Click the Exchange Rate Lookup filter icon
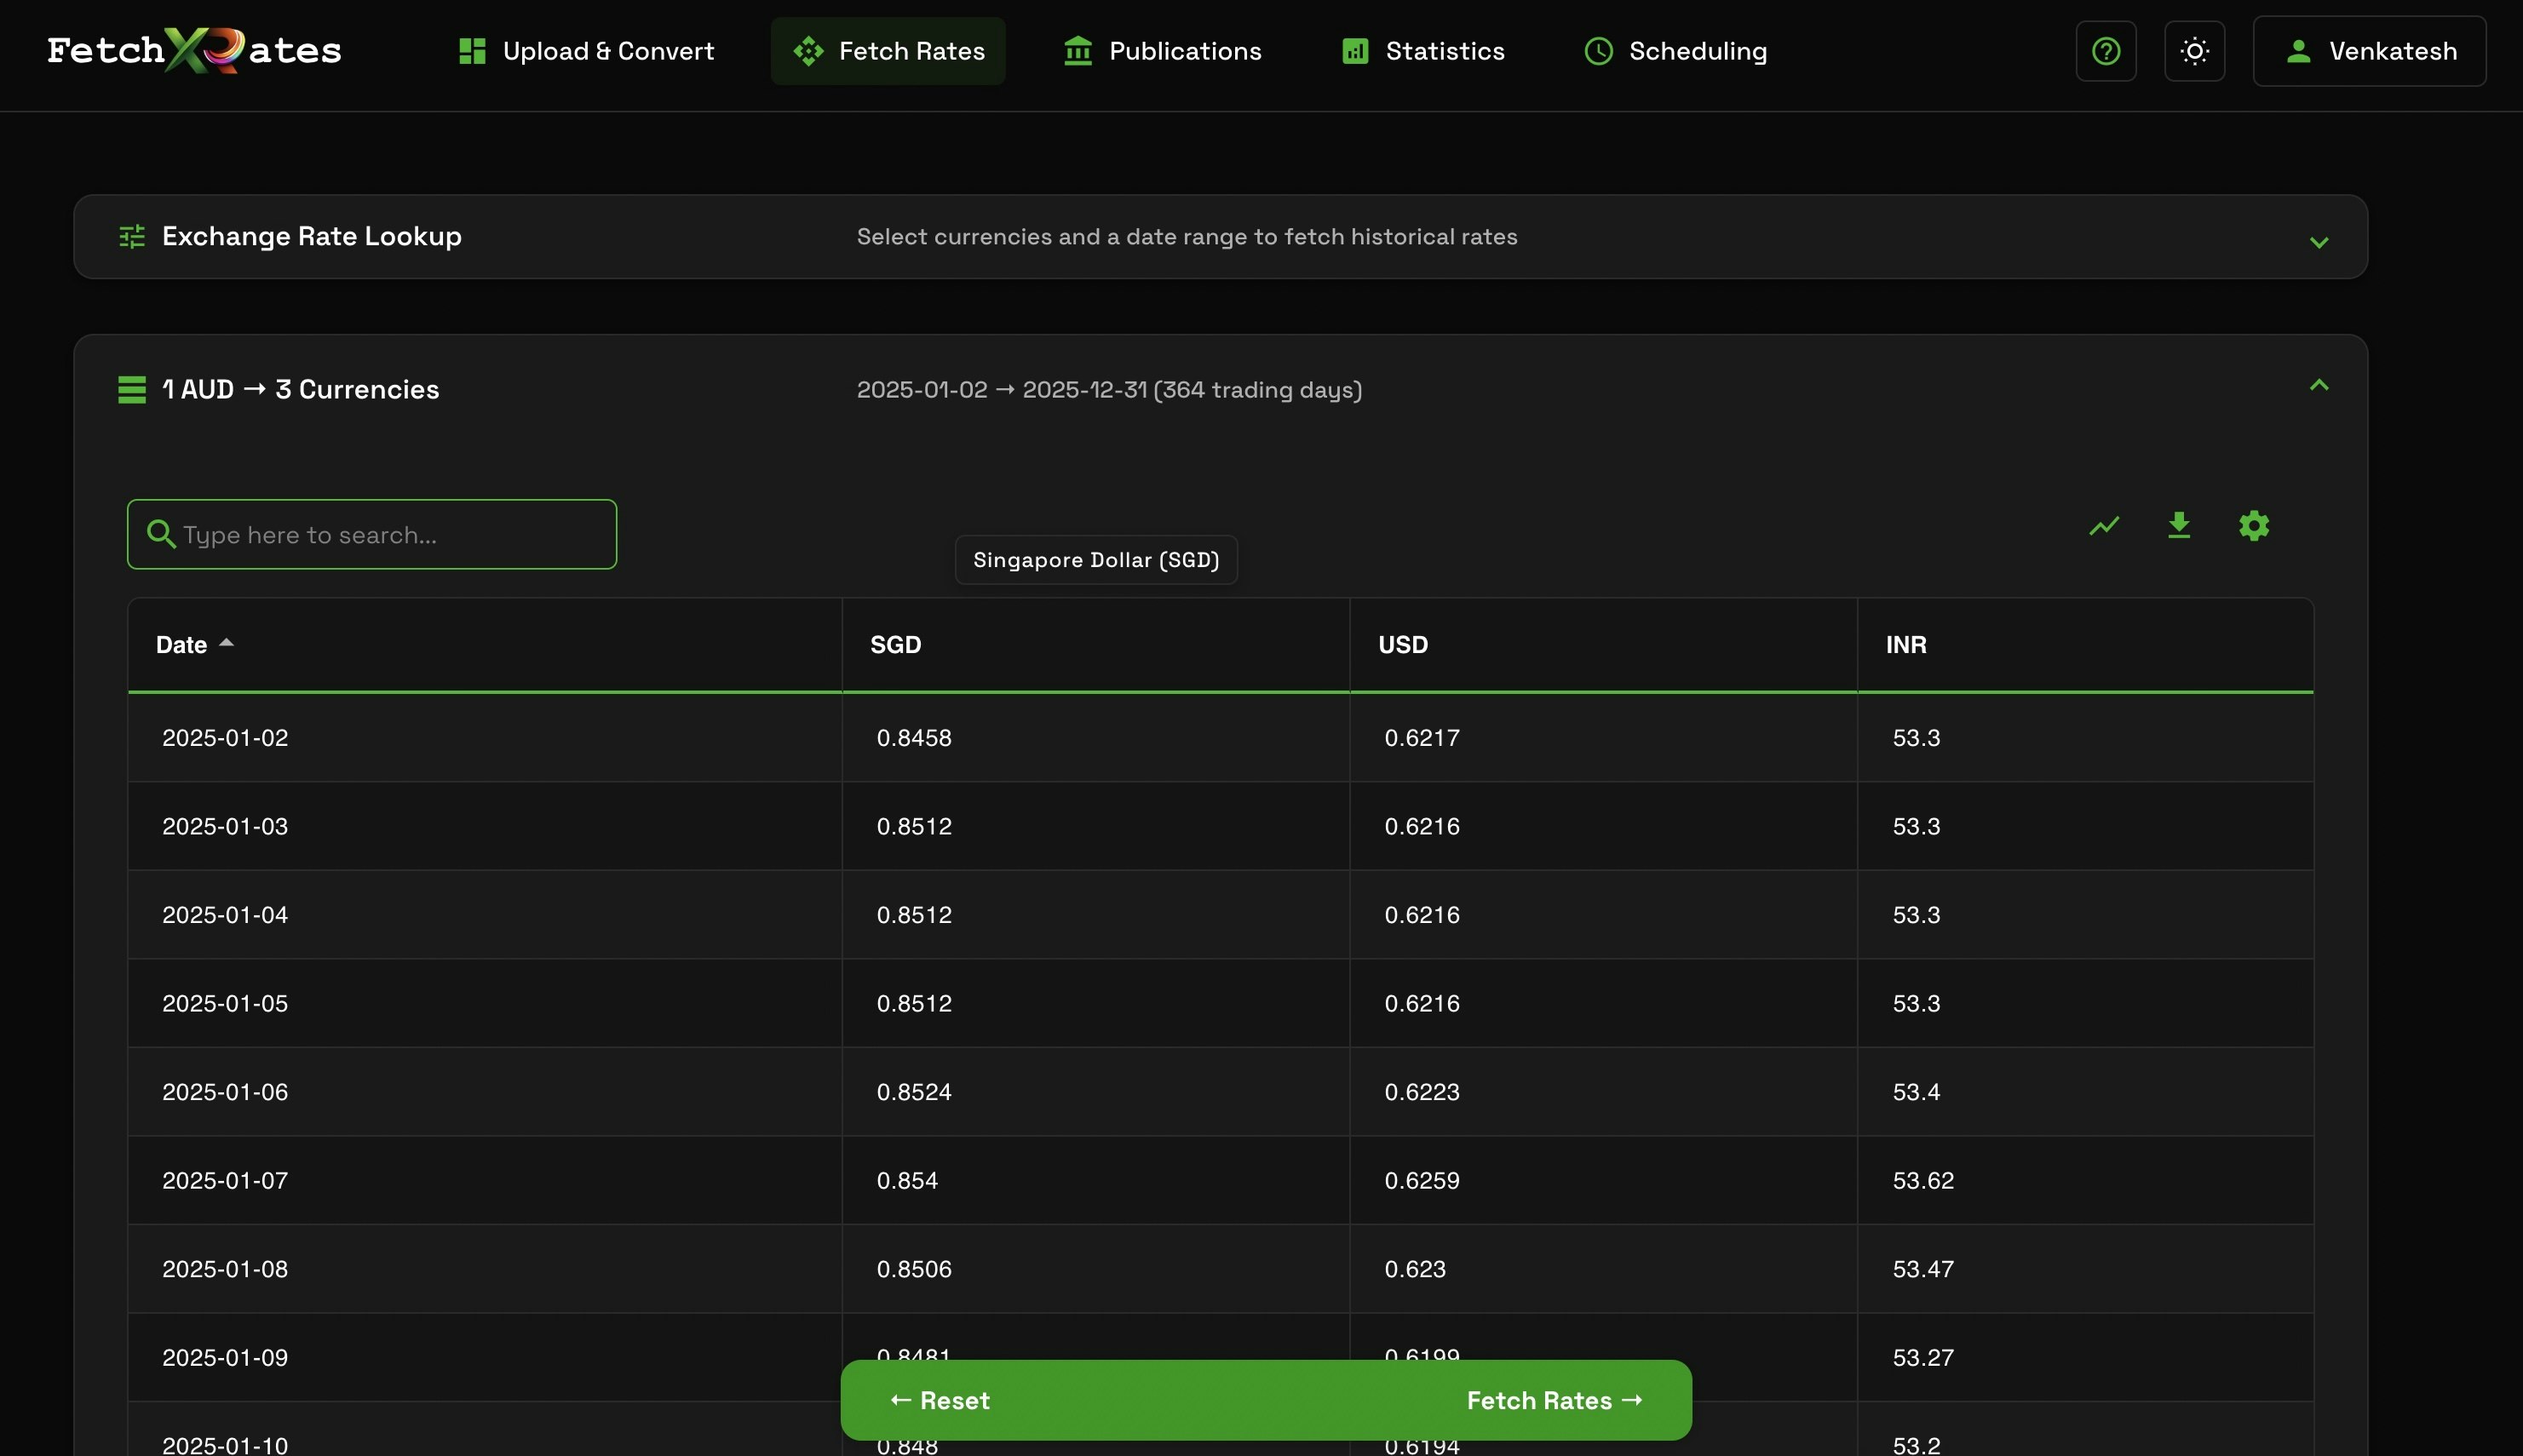The image size is (2523, 1456). (x=132, y=236)
